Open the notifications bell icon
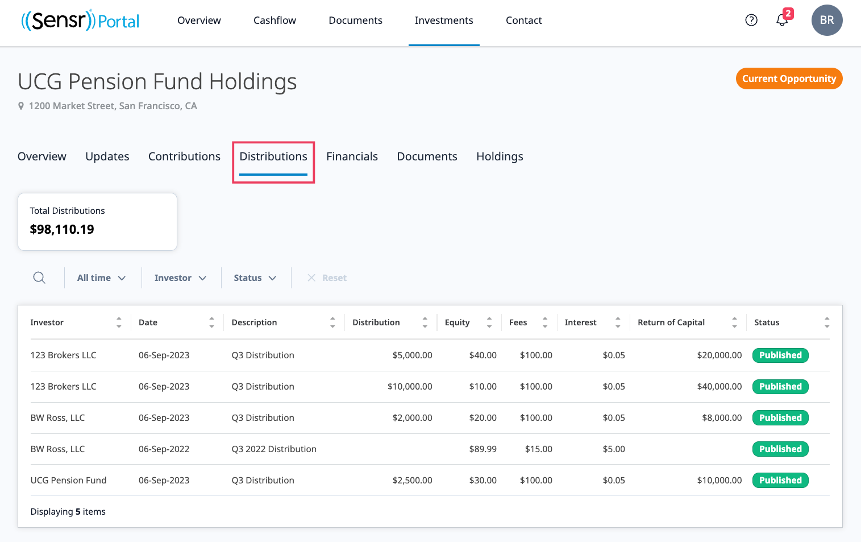The image size is (861, 542). 783,20
